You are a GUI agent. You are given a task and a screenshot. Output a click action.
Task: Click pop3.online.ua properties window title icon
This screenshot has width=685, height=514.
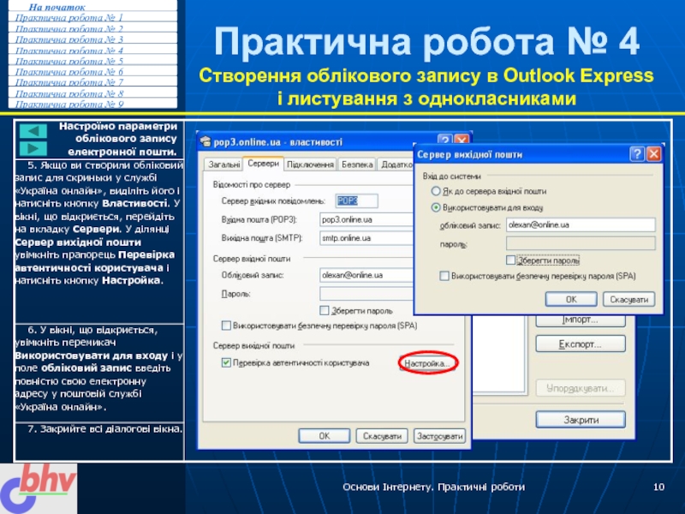click(x=205, y=141)
